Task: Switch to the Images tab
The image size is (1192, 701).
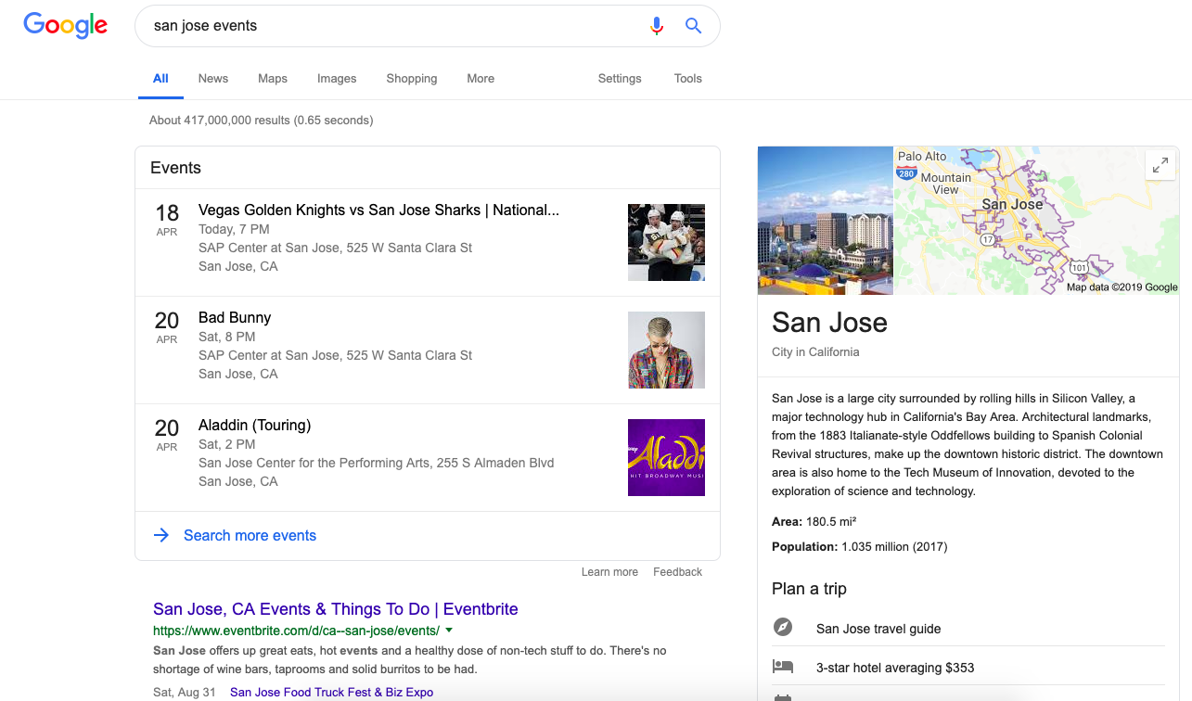Action: [x=337, y=79]
